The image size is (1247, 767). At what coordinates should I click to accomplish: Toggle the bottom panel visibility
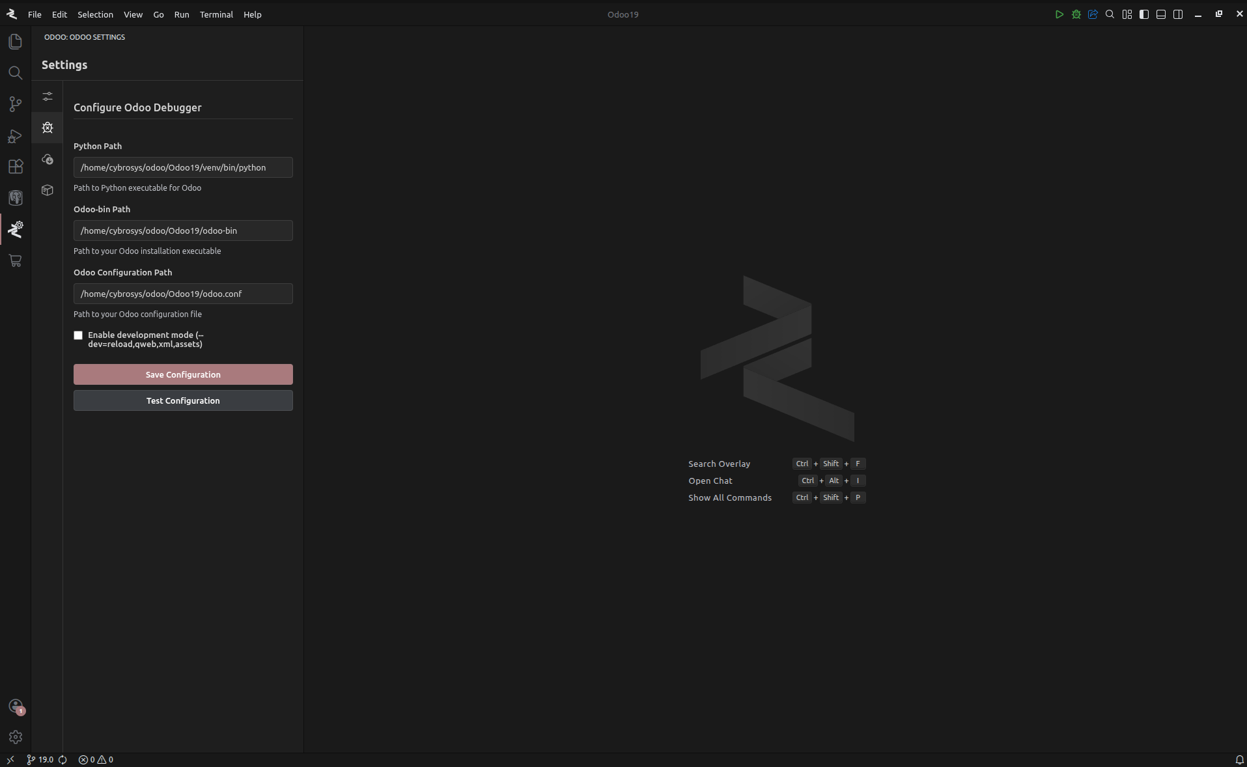[x=1161, y=14]
